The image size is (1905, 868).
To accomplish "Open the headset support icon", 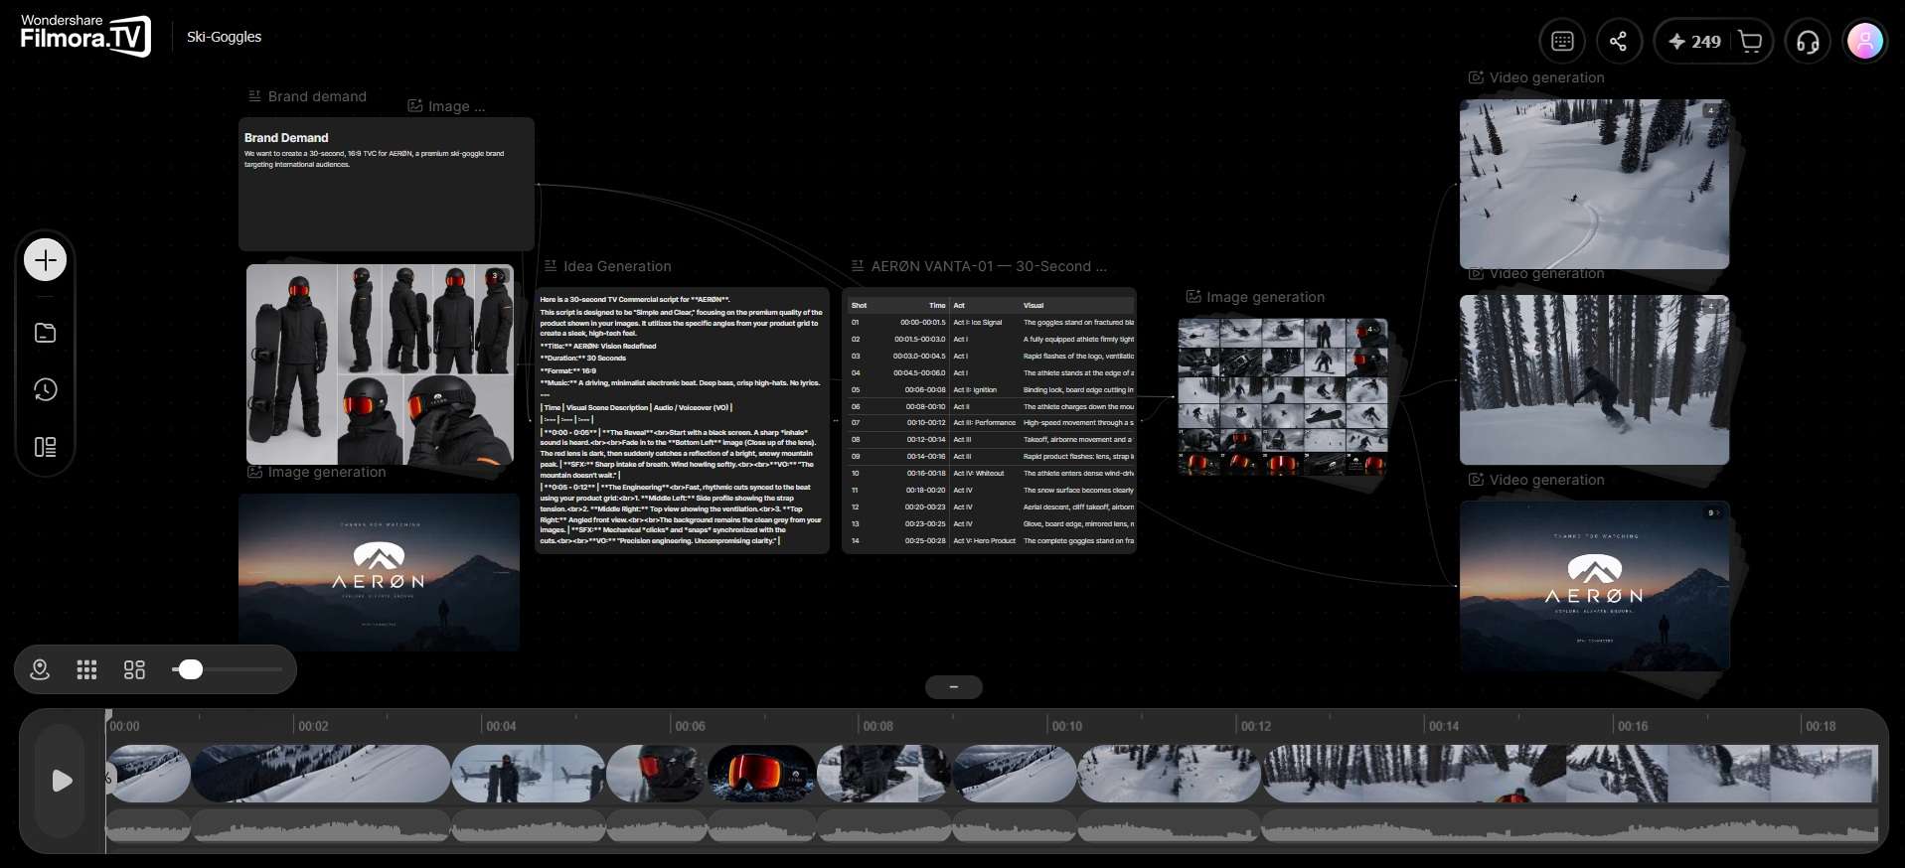I will pos(1809,41).
